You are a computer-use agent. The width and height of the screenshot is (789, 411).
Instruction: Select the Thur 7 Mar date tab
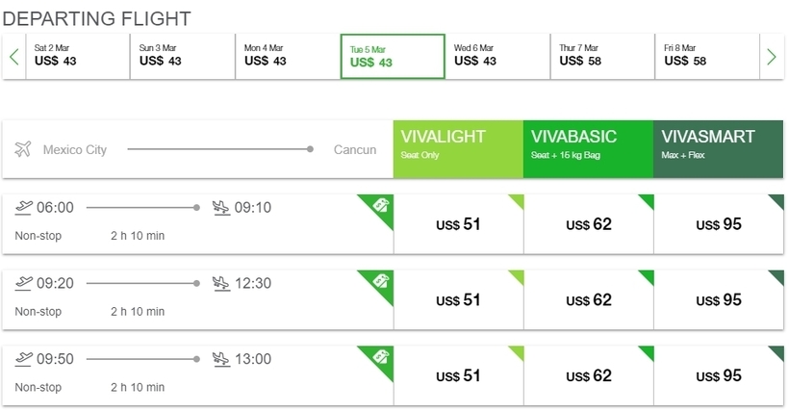(x=603, y=57)
